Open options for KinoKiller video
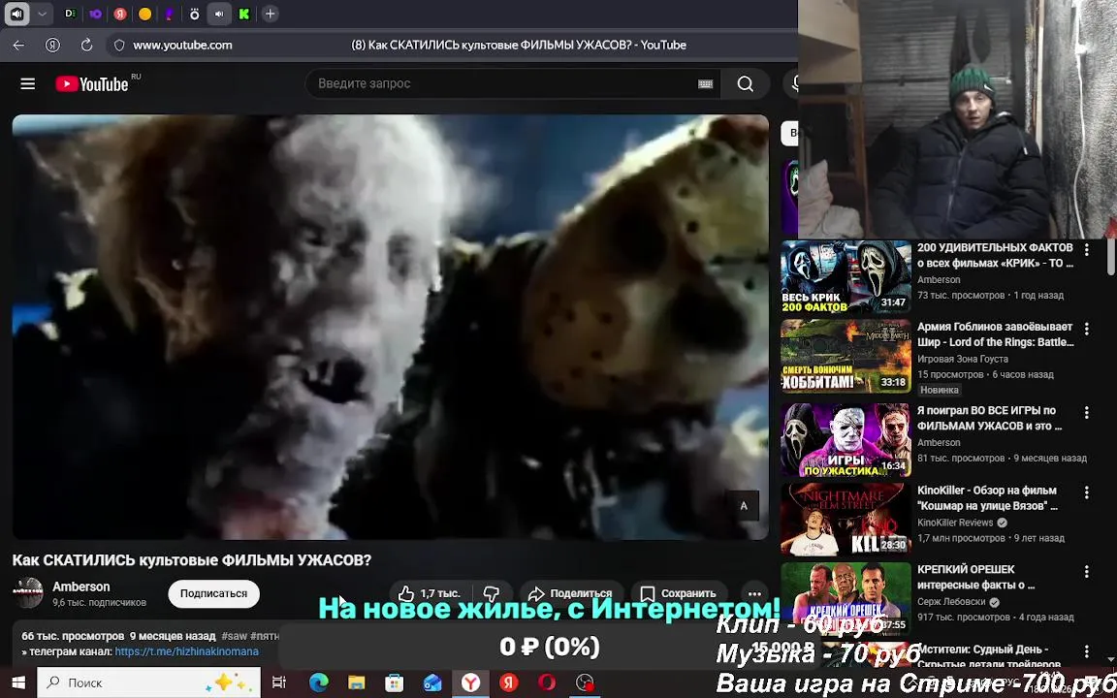 click(x=1086, y=492)
